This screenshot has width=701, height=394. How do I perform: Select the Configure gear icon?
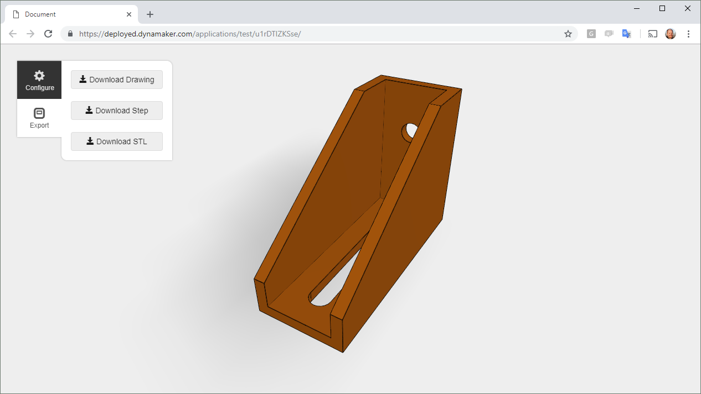(x=39, y=75)
